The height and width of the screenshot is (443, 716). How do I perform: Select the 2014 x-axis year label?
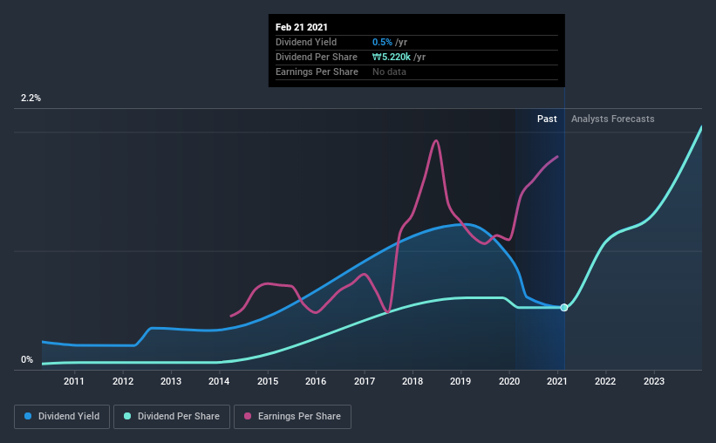point(219,381)
